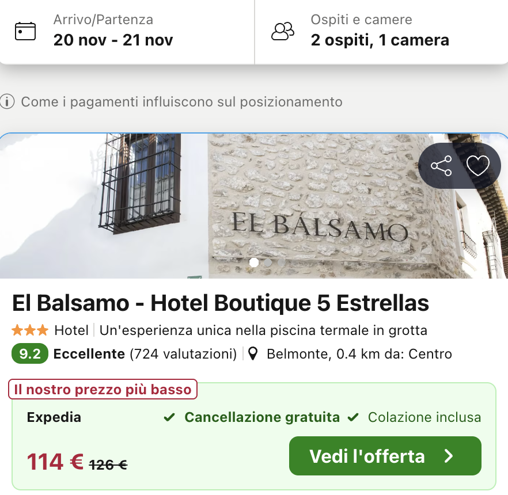Click the chevron inside Vedi l'offerta
This screenshot has width=508, height=495.
(x=448, y=455)
